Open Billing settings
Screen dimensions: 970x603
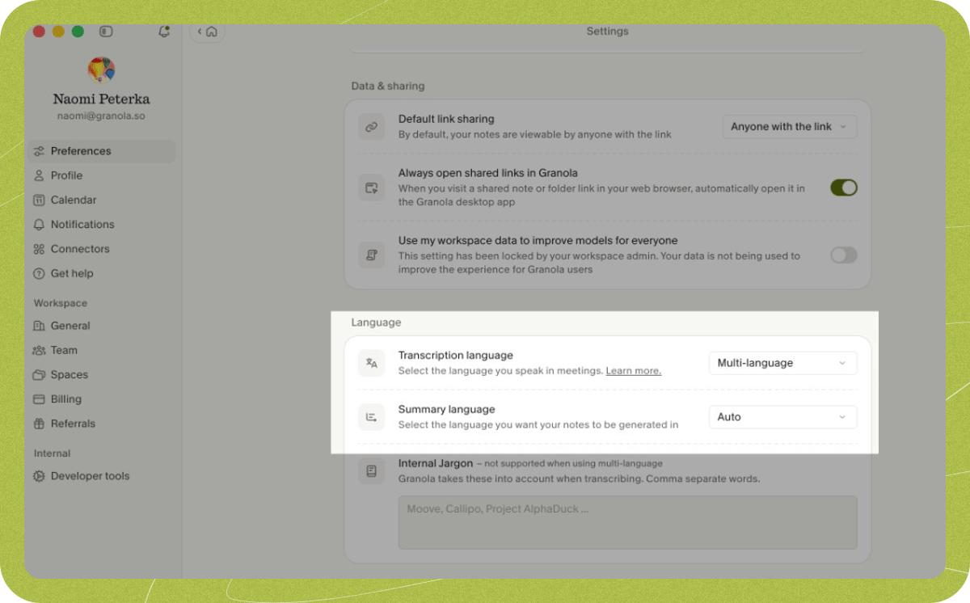[102, 399]
